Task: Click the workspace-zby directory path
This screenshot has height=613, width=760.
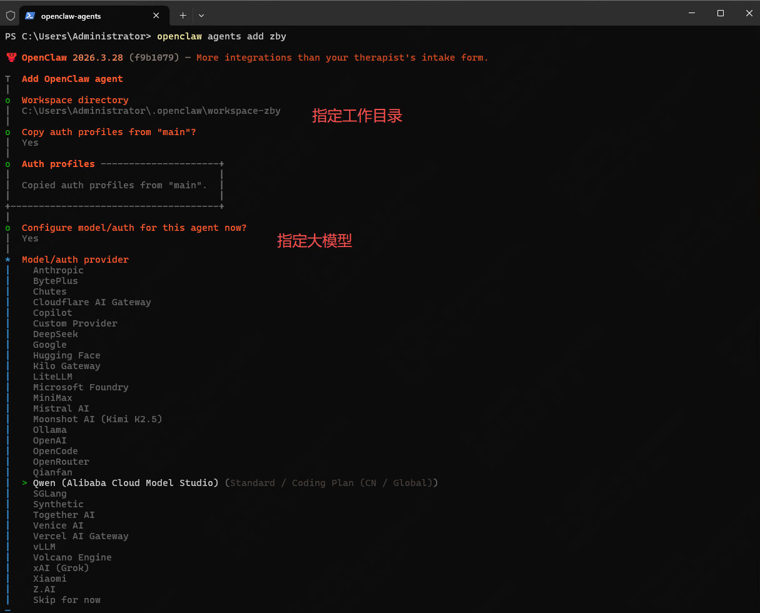Action: [x=151, y=111]
